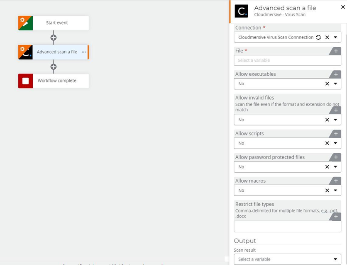
Task: Open the Connection dropdown
Action: pos(335,37)
